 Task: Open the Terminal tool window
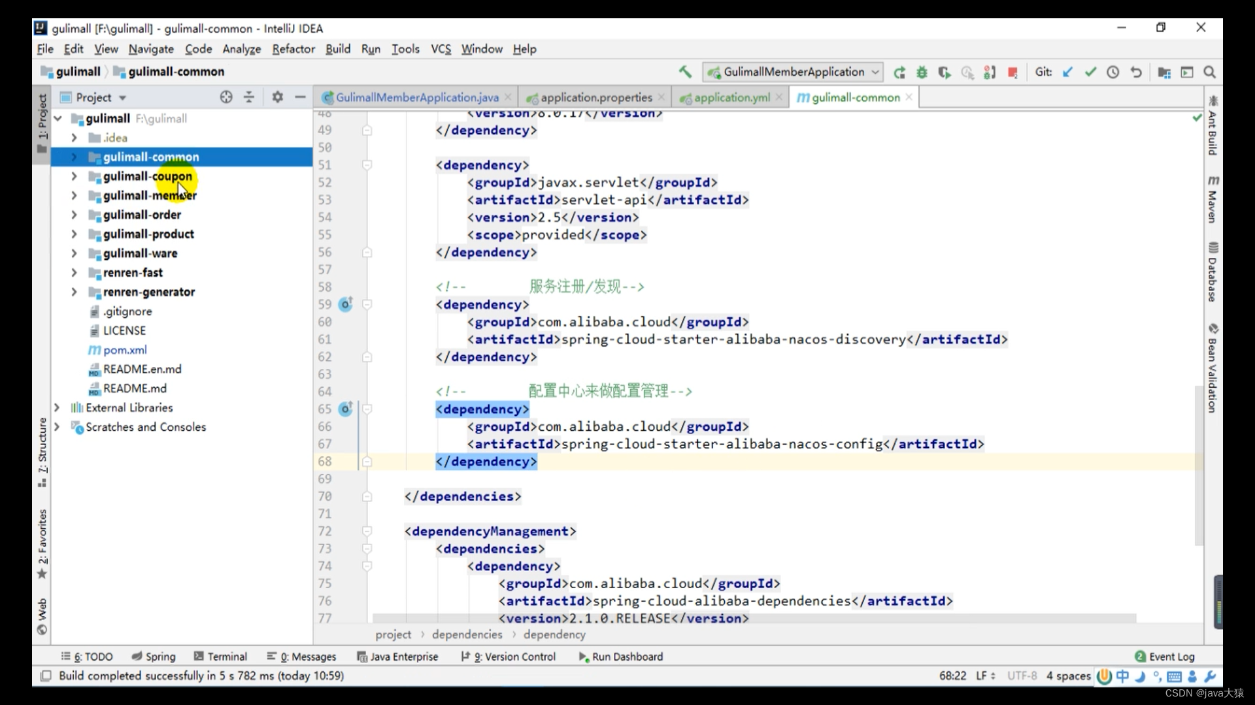tap(221, 657)
